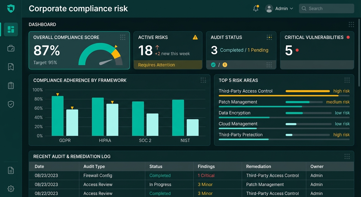Expand the Admin account dropdown
Image resolution: width=361 pixels, height=197 pixels.
click(x=279, y=8)
